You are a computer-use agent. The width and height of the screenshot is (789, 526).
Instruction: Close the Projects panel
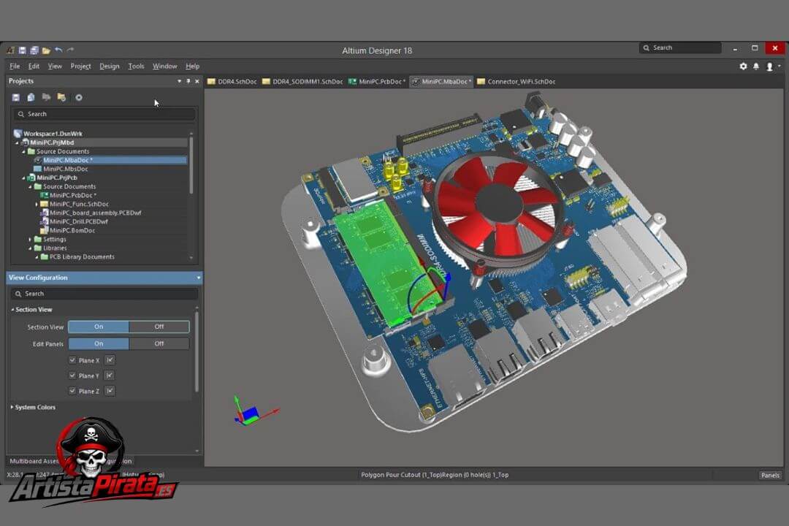click(x=197, y=81)
